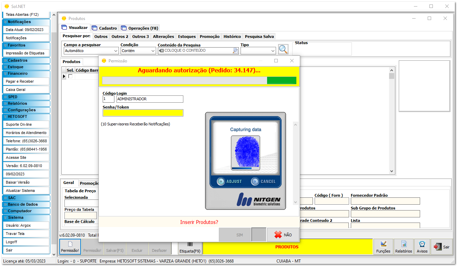Collapse the Financeiro sidebar section

tap(26, 73)
